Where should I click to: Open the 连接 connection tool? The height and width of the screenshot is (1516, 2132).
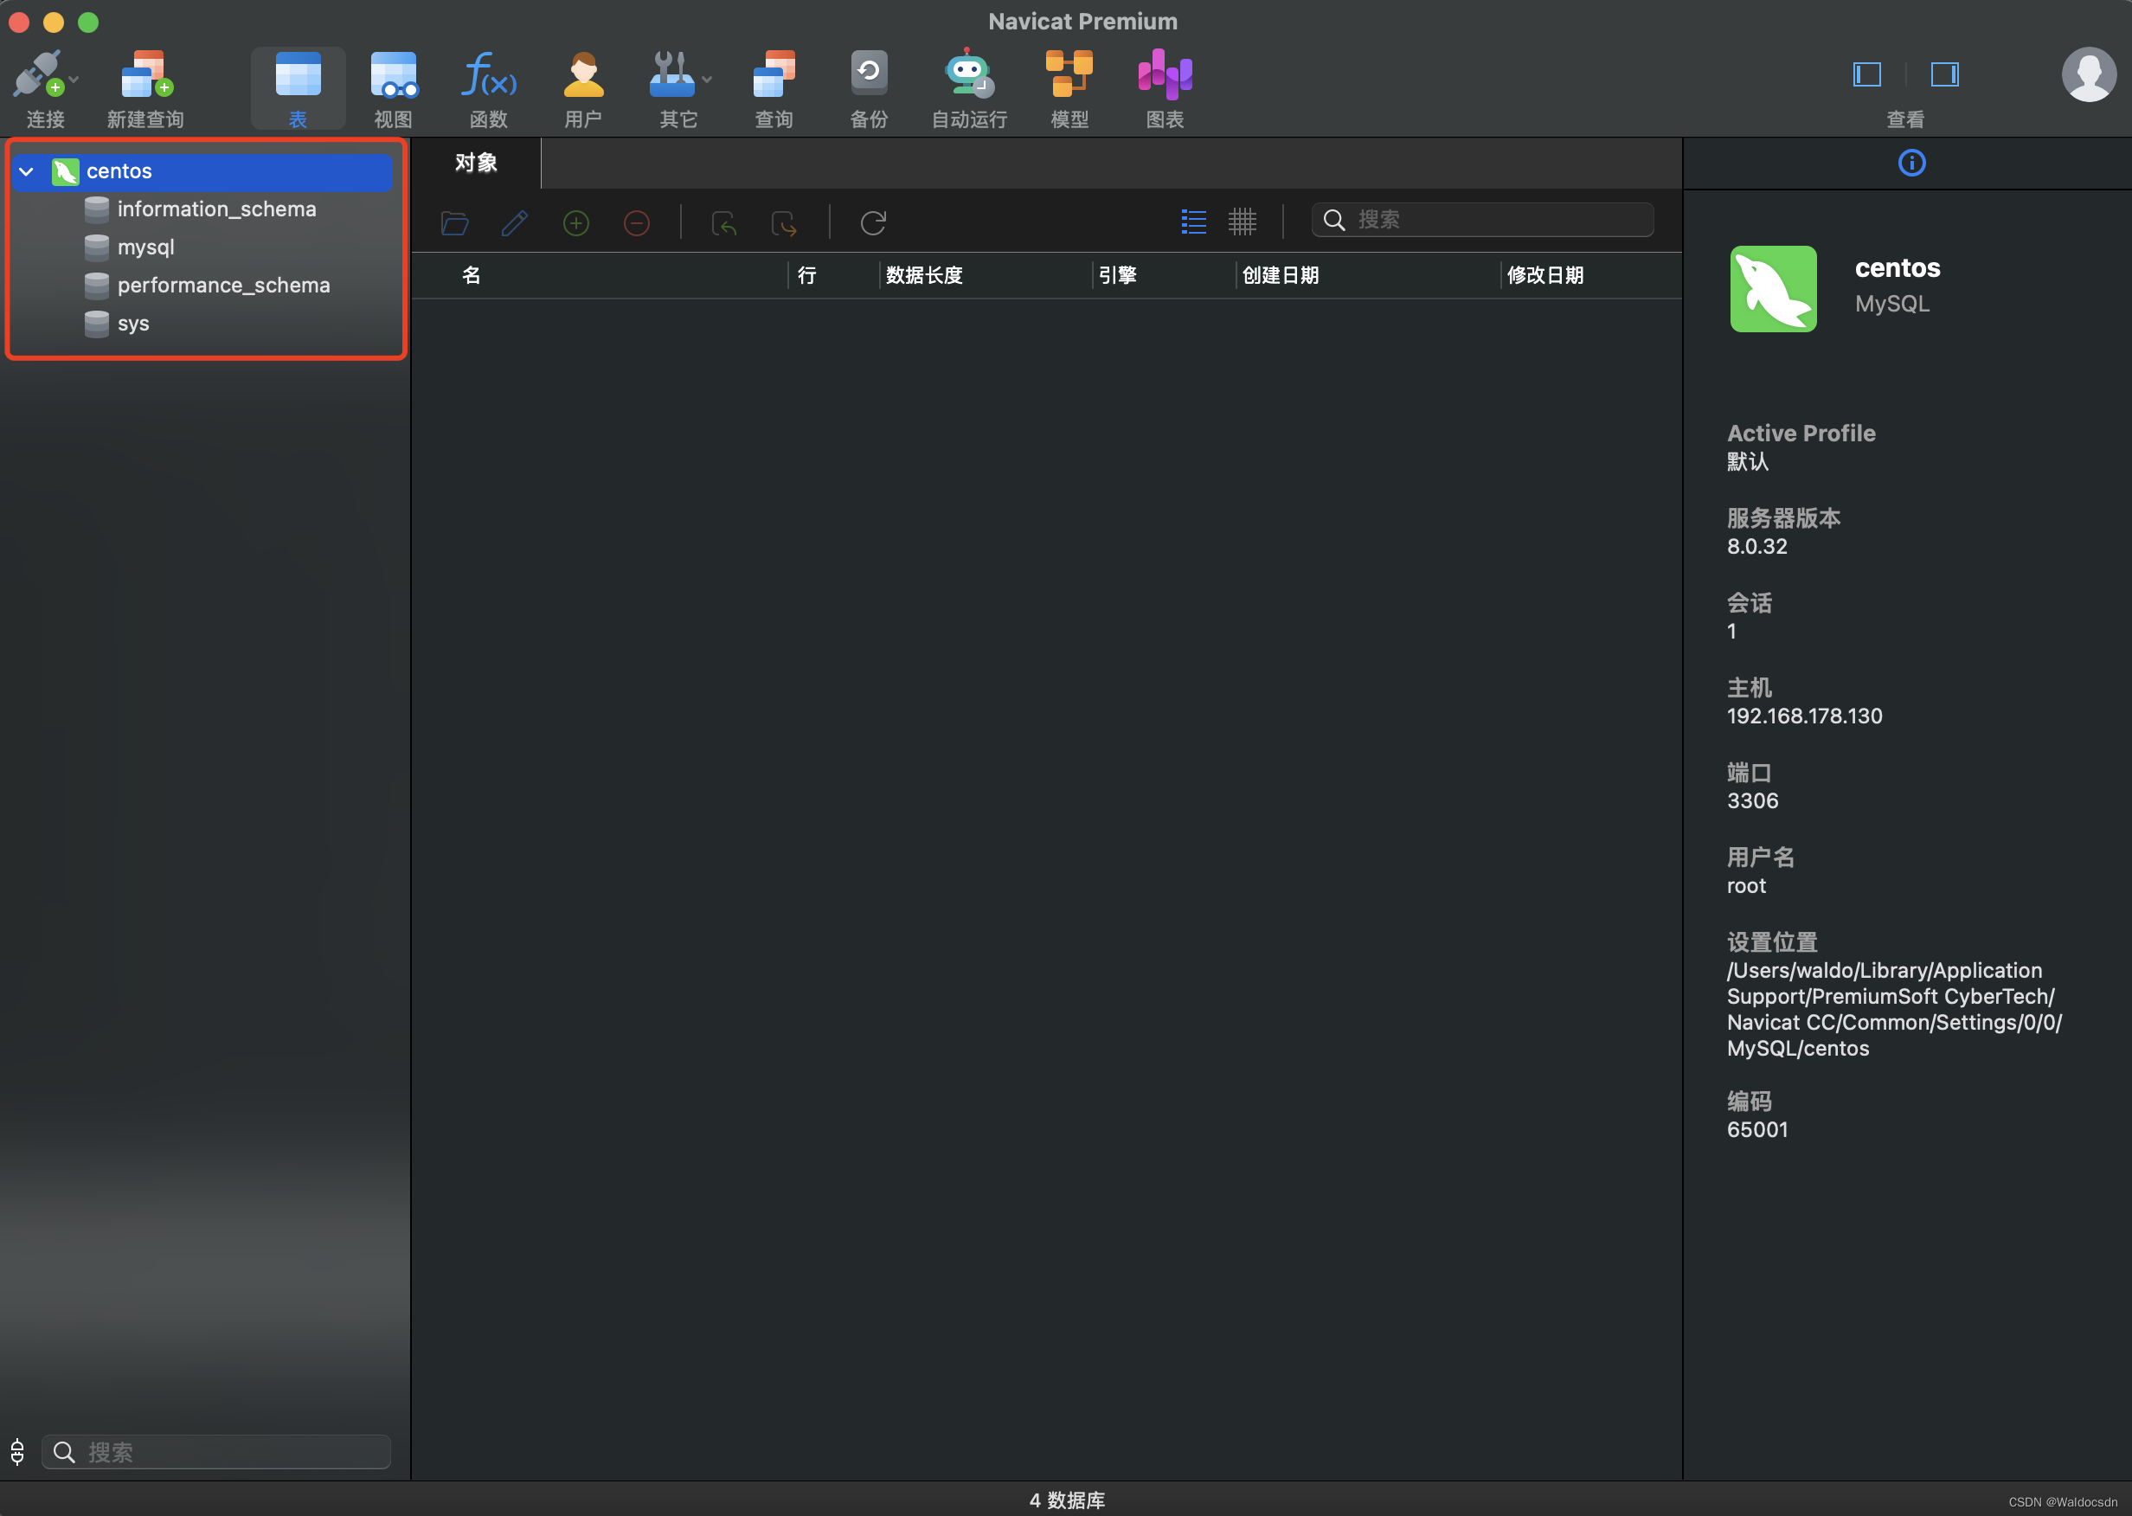click(38, 87)
